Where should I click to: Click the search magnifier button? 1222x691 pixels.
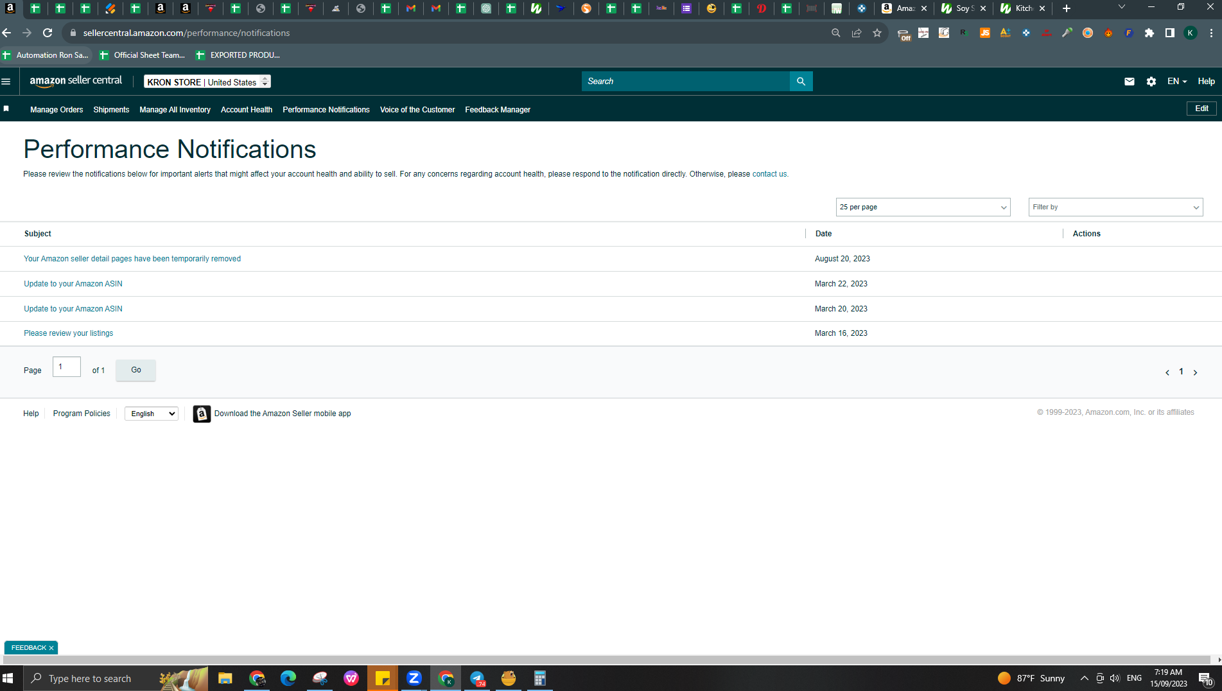801,82
